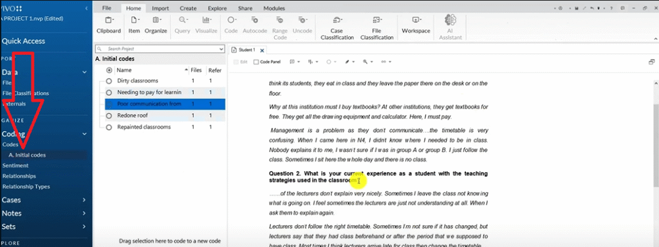This screenshot has height=247, width=659.
Task: Open Sentiment in the Coding section
Action: [15, 165]
